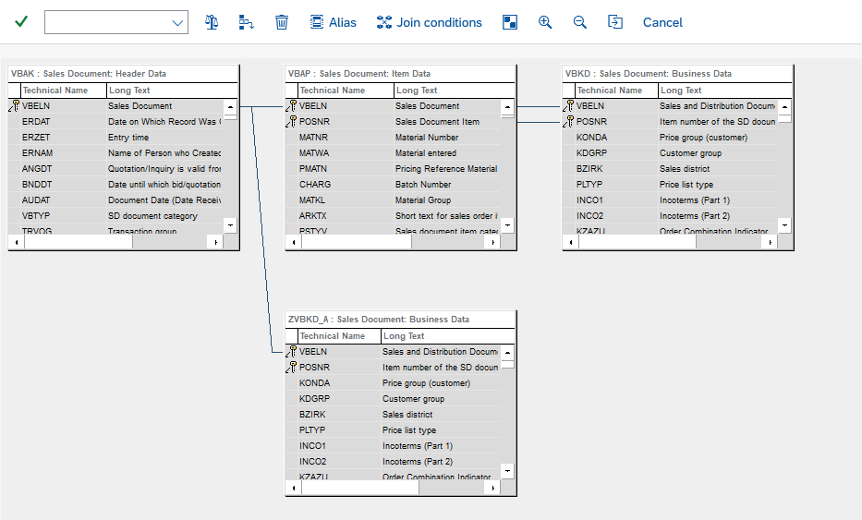Select AUDAT field in VBAK table

click(116, 200)
